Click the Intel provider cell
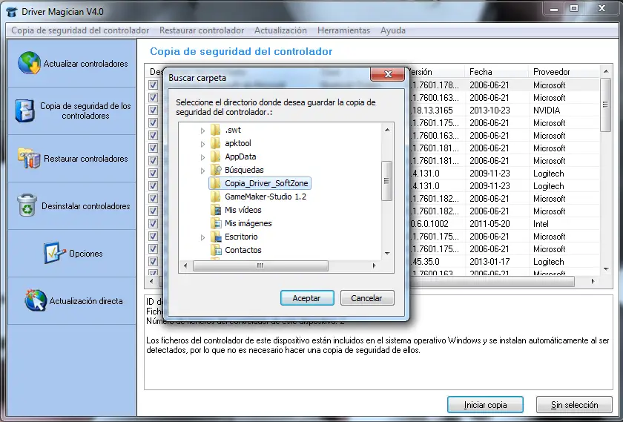623x422 pixels. point(541,224)
